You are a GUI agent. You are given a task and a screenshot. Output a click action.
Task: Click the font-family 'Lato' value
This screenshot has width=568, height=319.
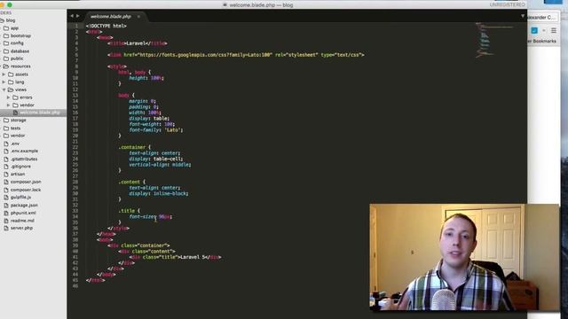point(173,130)
